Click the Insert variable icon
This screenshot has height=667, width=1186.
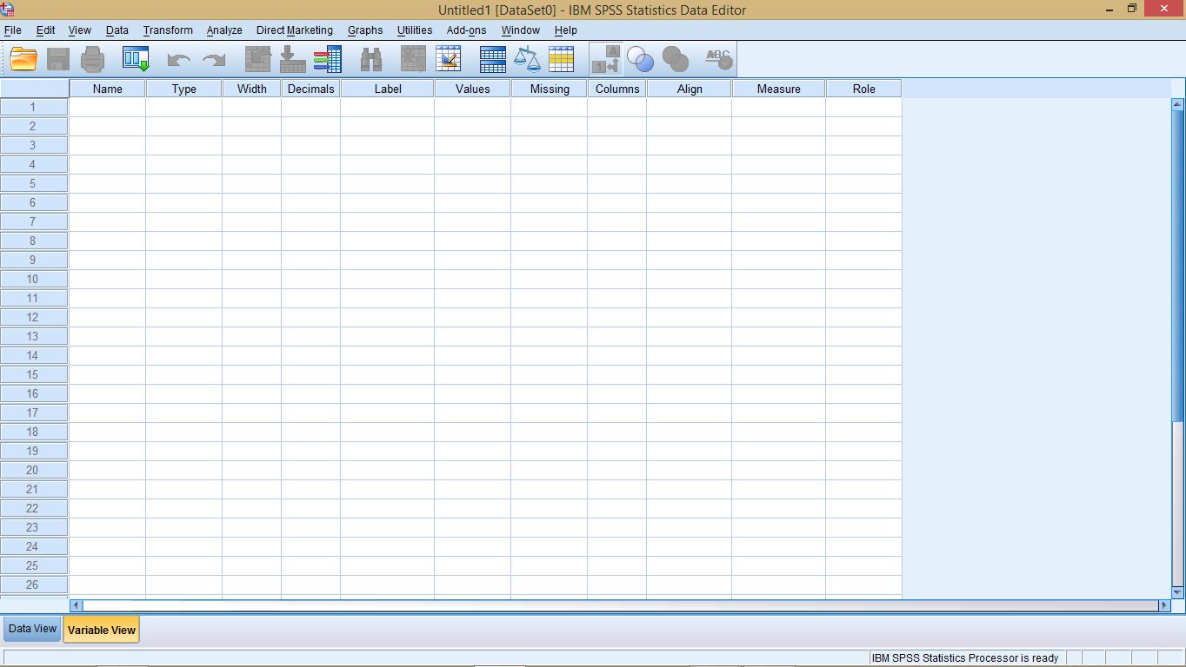click(449, 59)
